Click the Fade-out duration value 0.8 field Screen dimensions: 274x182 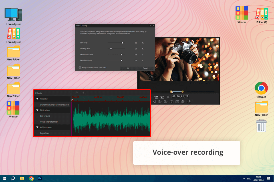136,55
